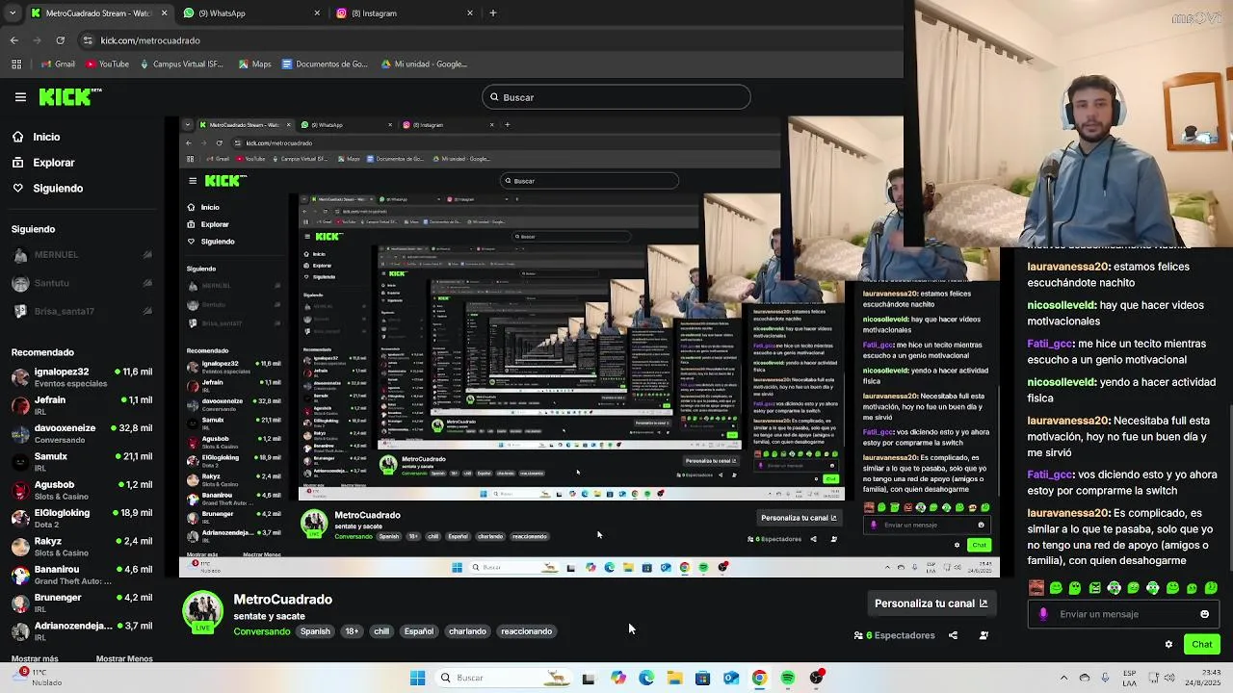Open recommended channel davooxeneize
This screenshot has height=693, width=1233.
pos(83,433)
